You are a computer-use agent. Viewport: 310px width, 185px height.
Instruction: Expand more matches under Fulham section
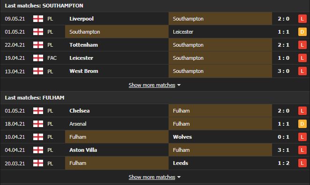coord(152,177)
